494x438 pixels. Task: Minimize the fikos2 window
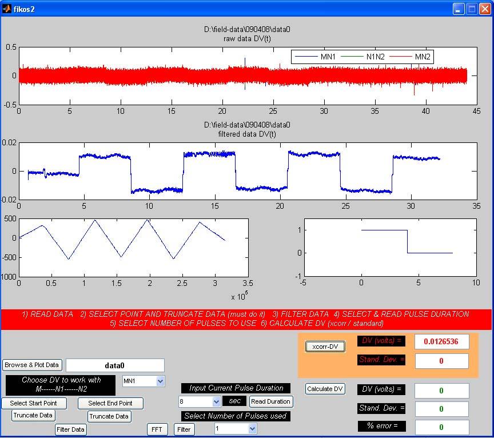coord(459,9)
